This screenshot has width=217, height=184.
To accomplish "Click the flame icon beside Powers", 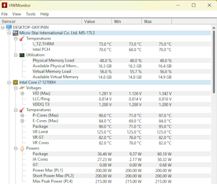I will click(x=22, y=148).
